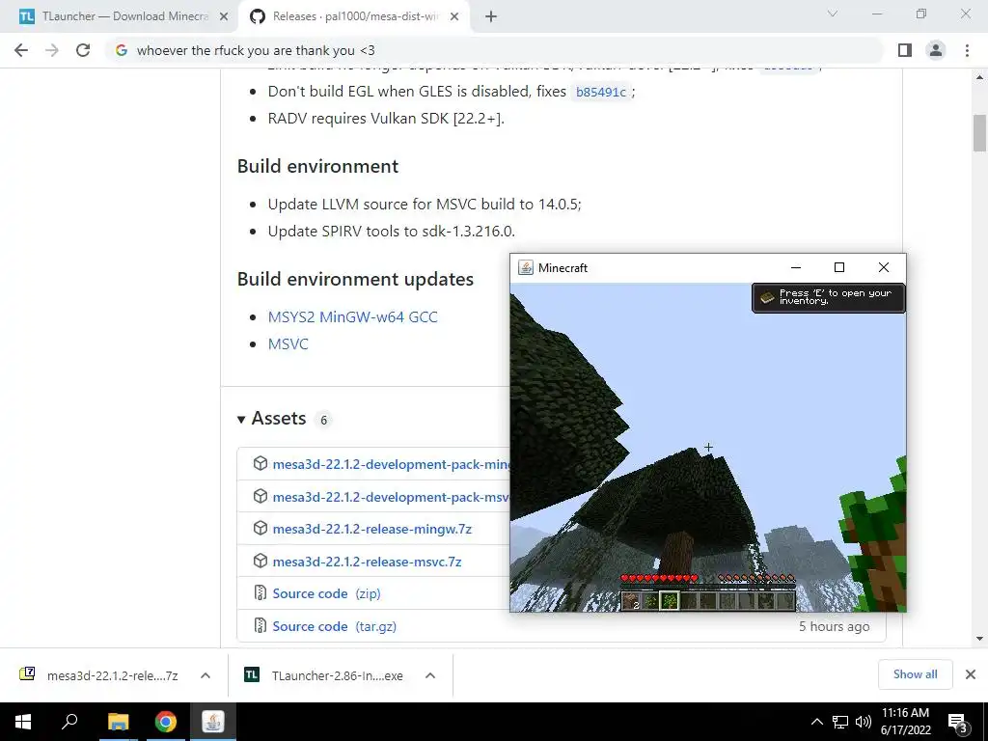Download mesa3d-22.1.2-release-msvc.7z

tap(367, 562)
